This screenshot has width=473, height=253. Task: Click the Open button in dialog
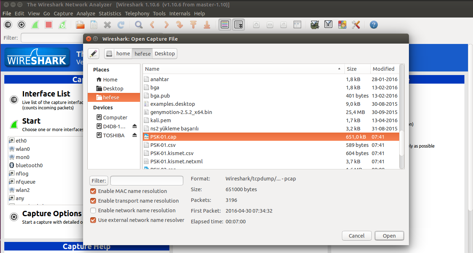389,236
